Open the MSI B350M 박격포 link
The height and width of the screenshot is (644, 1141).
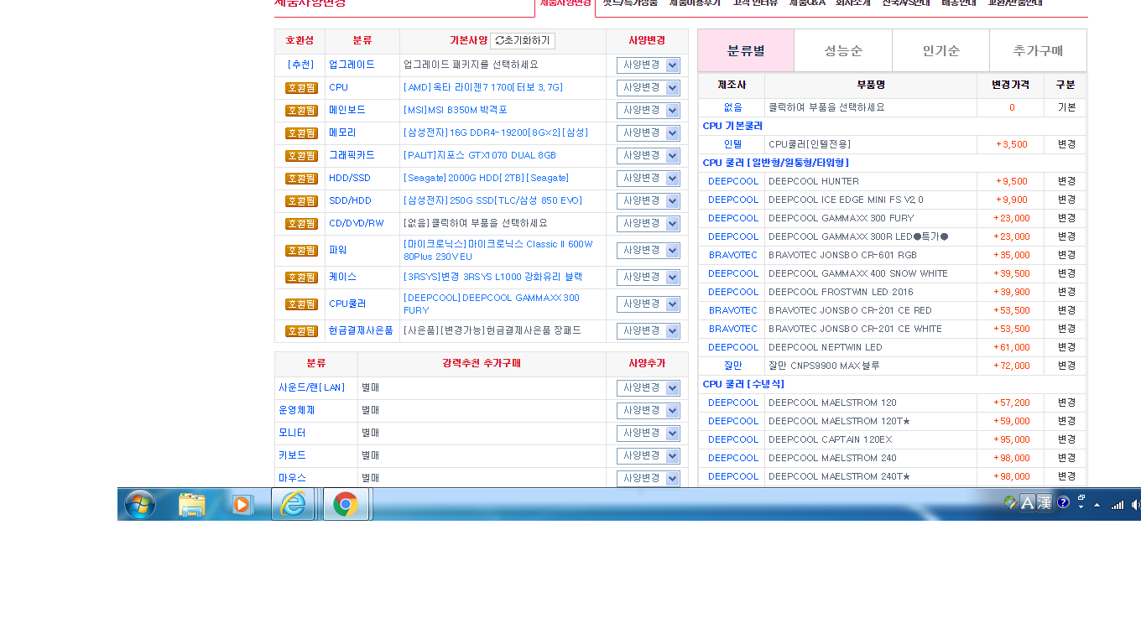(x=456, y=111)
